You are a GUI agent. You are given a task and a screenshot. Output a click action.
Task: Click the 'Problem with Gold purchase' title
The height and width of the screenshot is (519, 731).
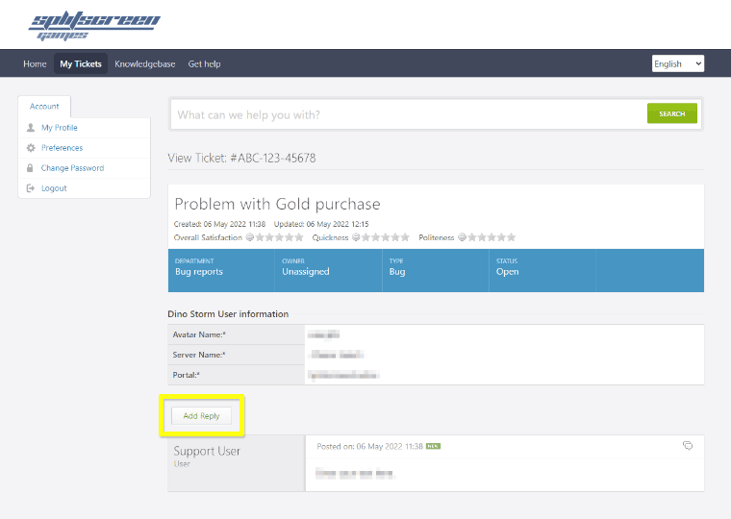(x=277, y=204)
